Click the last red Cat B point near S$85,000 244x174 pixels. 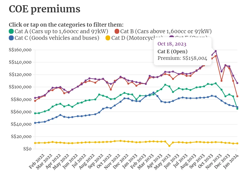point(237,96)
